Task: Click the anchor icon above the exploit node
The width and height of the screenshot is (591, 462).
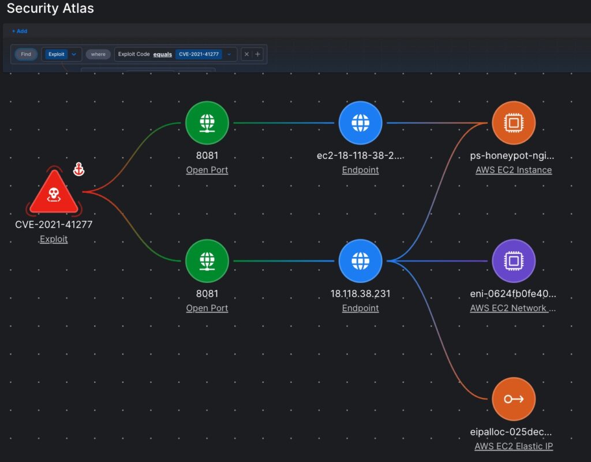Action: 79,169
